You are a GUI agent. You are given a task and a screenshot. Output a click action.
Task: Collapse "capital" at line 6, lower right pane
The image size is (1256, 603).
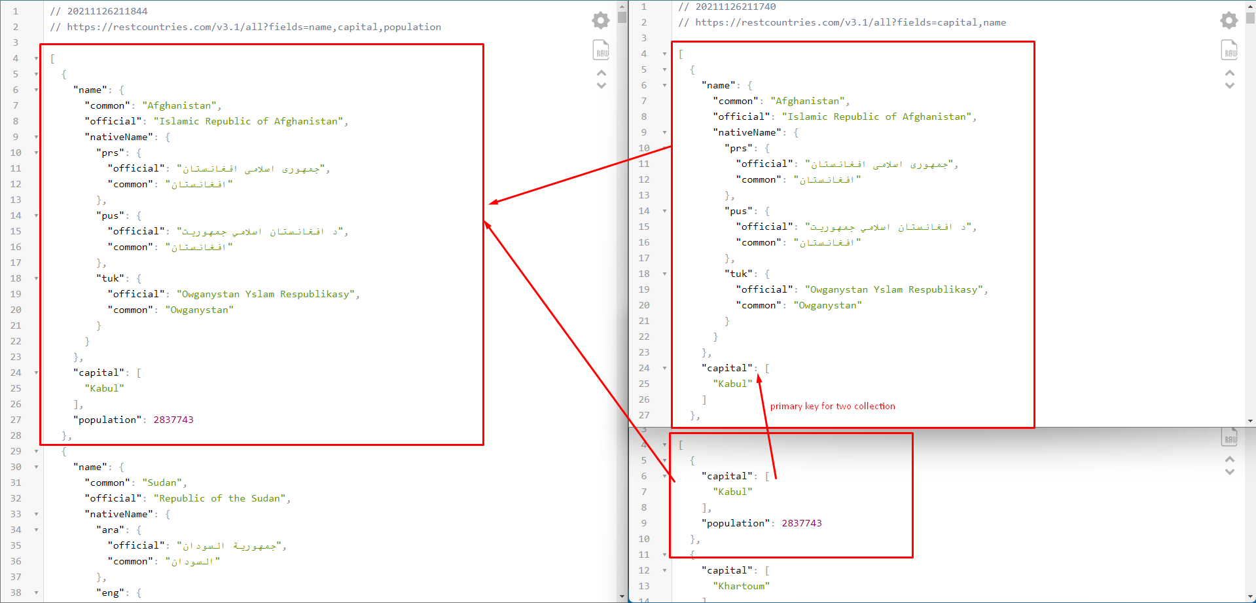(664, 476)
